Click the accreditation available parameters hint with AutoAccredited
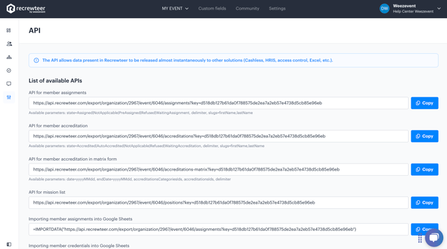Image resolution: width=447 pixels, height=249 pixels. [x=147, y=146]
